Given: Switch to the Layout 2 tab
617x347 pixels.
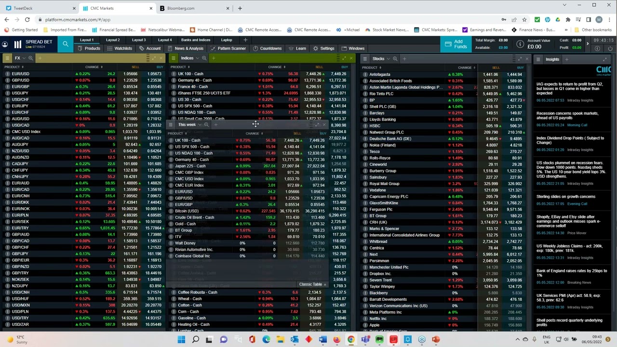Looking at the screenshot, I should 113,40.
